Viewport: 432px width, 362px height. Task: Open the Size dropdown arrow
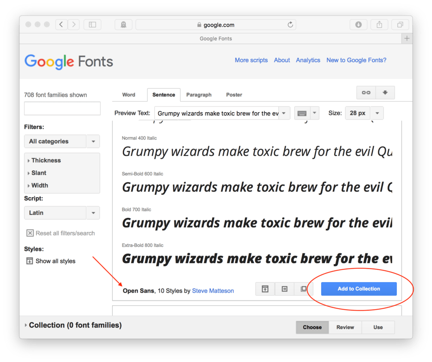click(377, 113)
